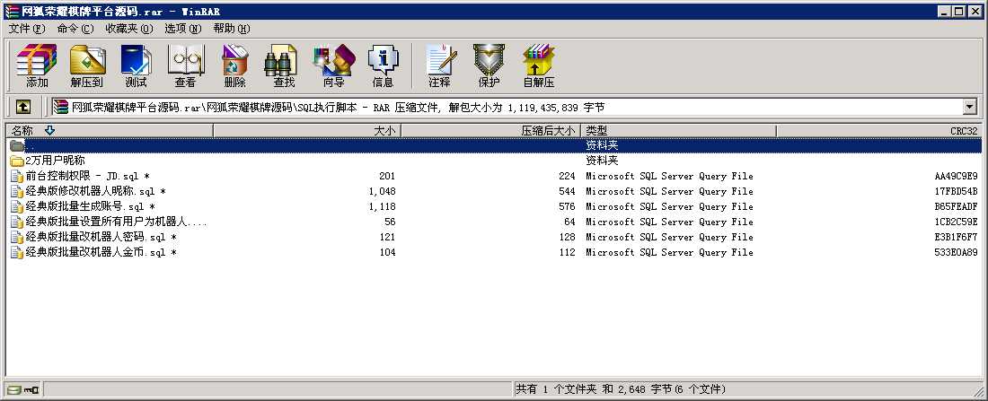Click the 查看 (View) toolbar icon

click(185, 65)
